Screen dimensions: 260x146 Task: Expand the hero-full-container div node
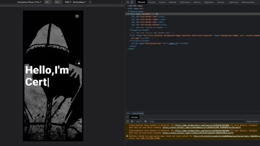130,35
